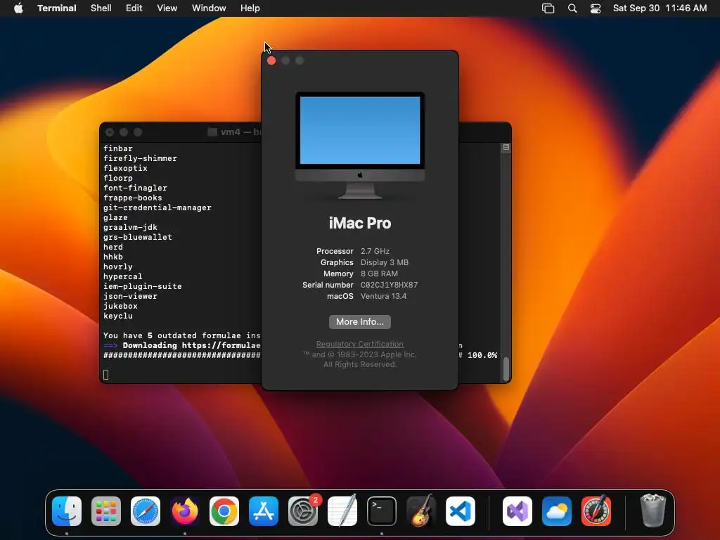Click the 'vm4' Terminal window title

(236, 132)
